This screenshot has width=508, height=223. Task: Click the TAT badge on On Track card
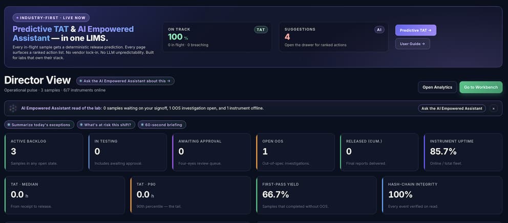(x=261, y=30)
